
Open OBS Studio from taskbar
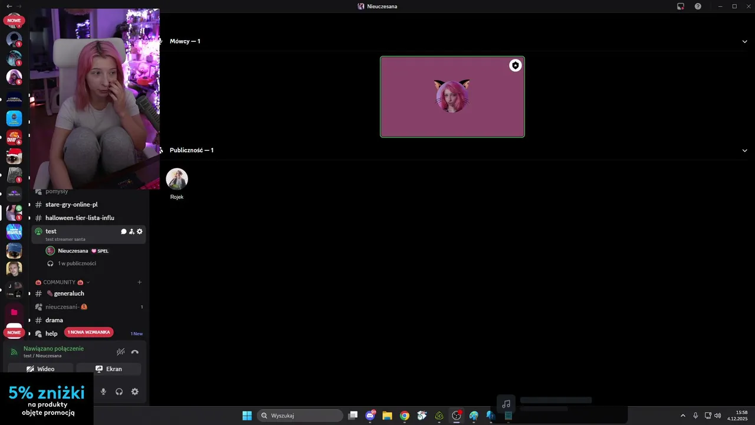tap(457, 416)
